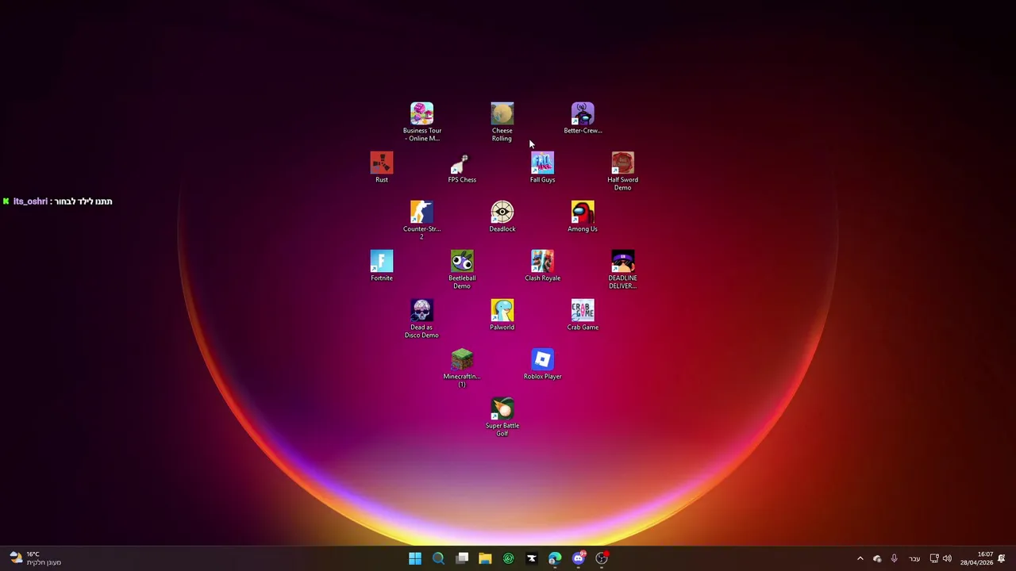
Task: Select the Among Us icon
Action: coord(583,217)
